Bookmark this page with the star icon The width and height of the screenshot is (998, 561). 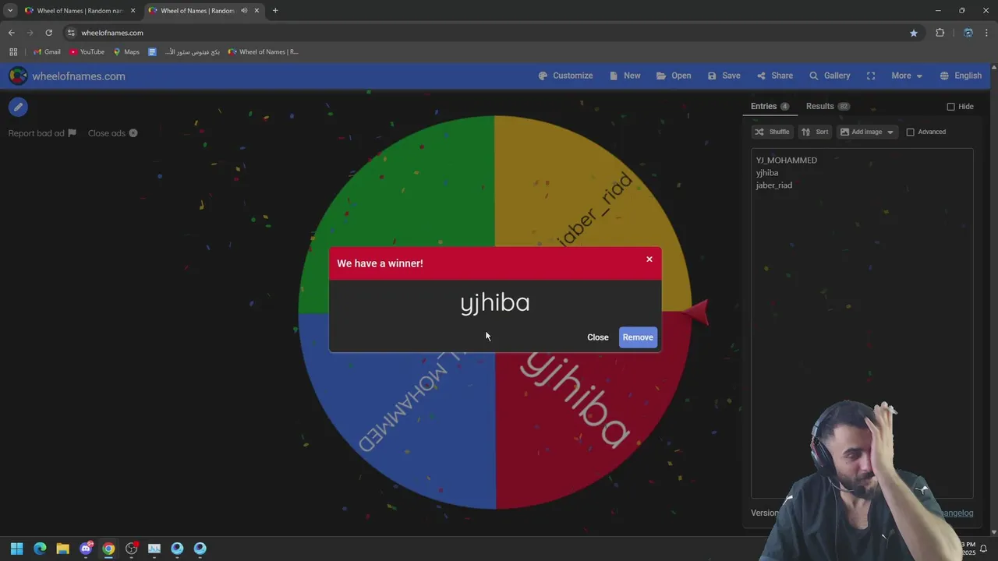914,33
